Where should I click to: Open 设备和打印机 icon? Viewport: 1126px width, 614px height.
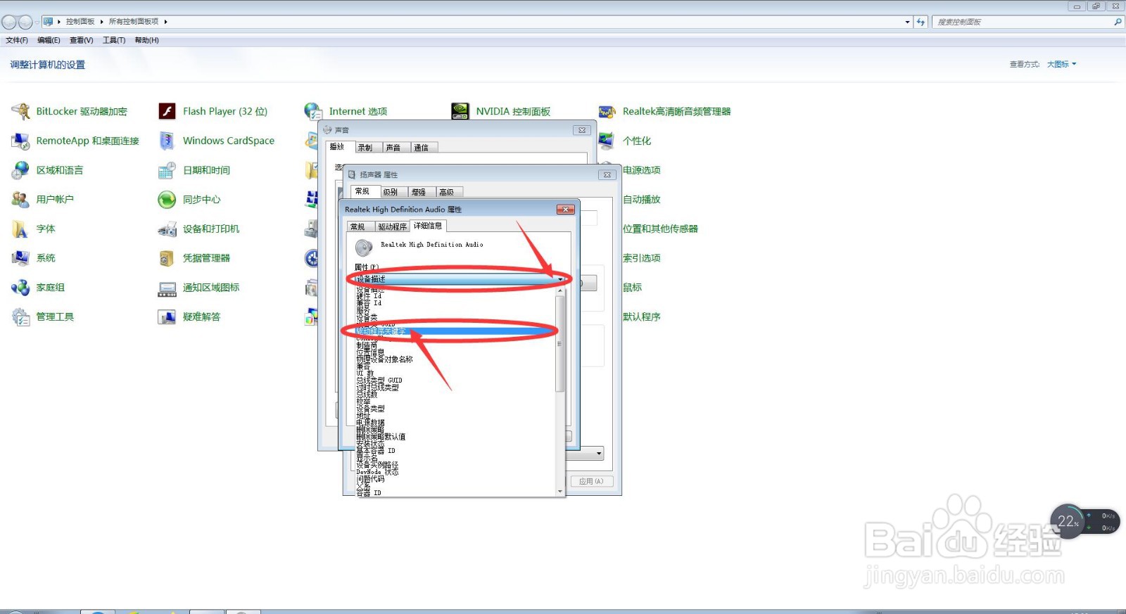tap(167, 229)
